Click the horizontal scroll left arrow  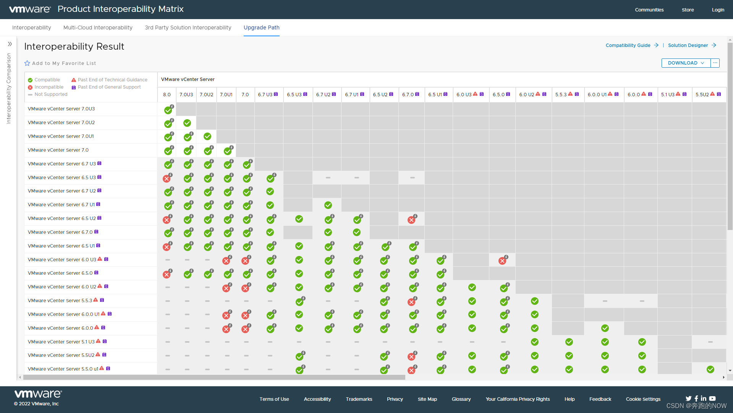click(20, 377)
